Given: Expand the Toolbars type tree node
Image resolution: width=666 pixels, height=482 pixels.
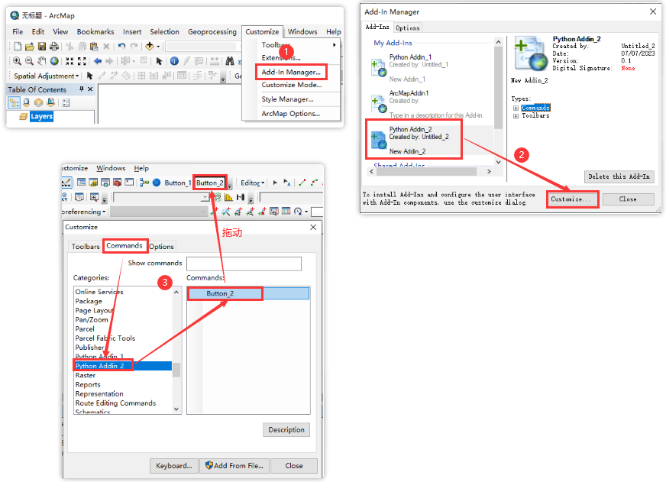Looking at the screenshot, I should pos(516,116).
